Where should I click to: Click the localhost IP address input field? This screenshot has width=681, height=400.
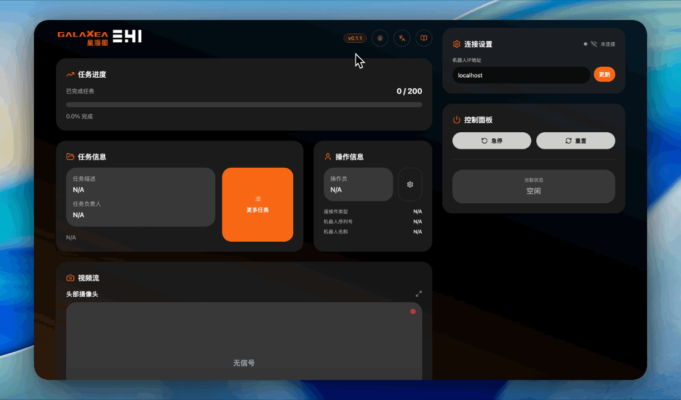click(x=520, y=75)
